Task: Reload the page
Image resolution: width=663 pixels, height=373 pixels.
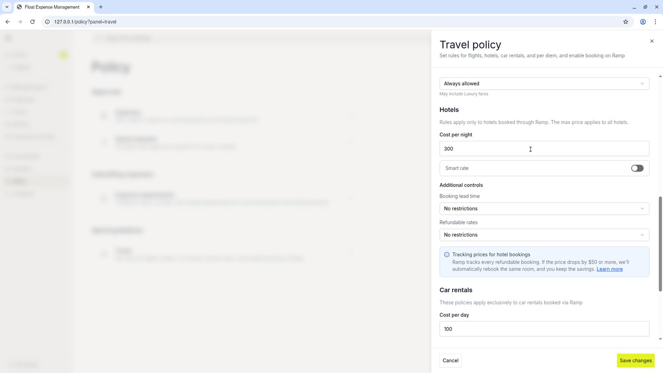Action: tap(33, 22)
